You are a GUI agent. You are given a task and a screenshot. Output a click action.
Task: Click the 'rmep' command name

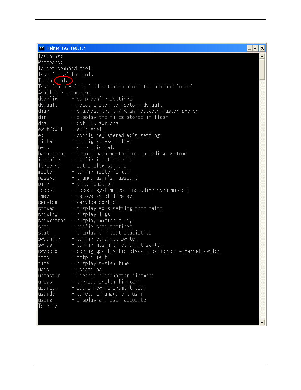tap(44, 196)
